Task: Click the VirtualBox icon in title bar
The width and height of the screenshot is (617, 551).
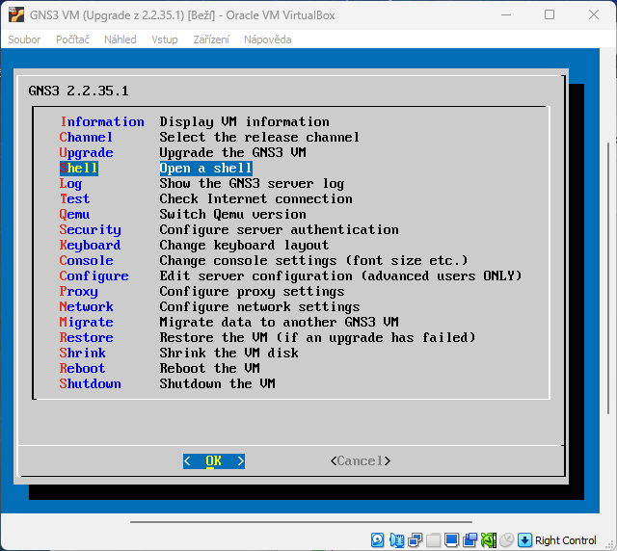Action: (x=16, y=15)
